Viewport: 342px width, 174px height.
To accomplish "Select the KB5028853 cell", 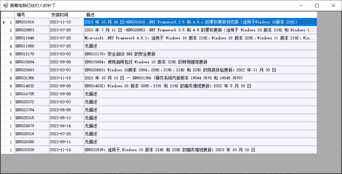I will [x=32, y=30].
